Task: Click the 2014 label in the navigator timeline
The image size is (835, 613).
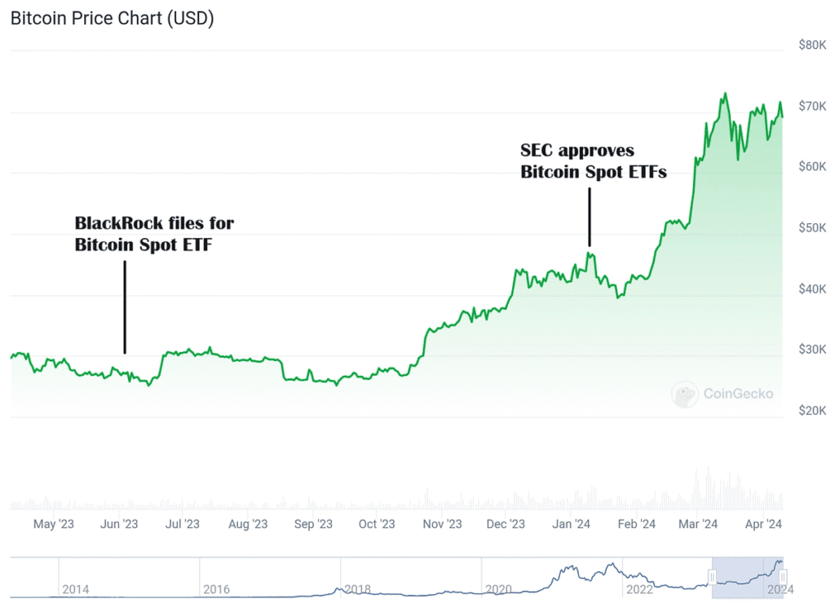Action: pyautogui.click(x=75, y=589)
